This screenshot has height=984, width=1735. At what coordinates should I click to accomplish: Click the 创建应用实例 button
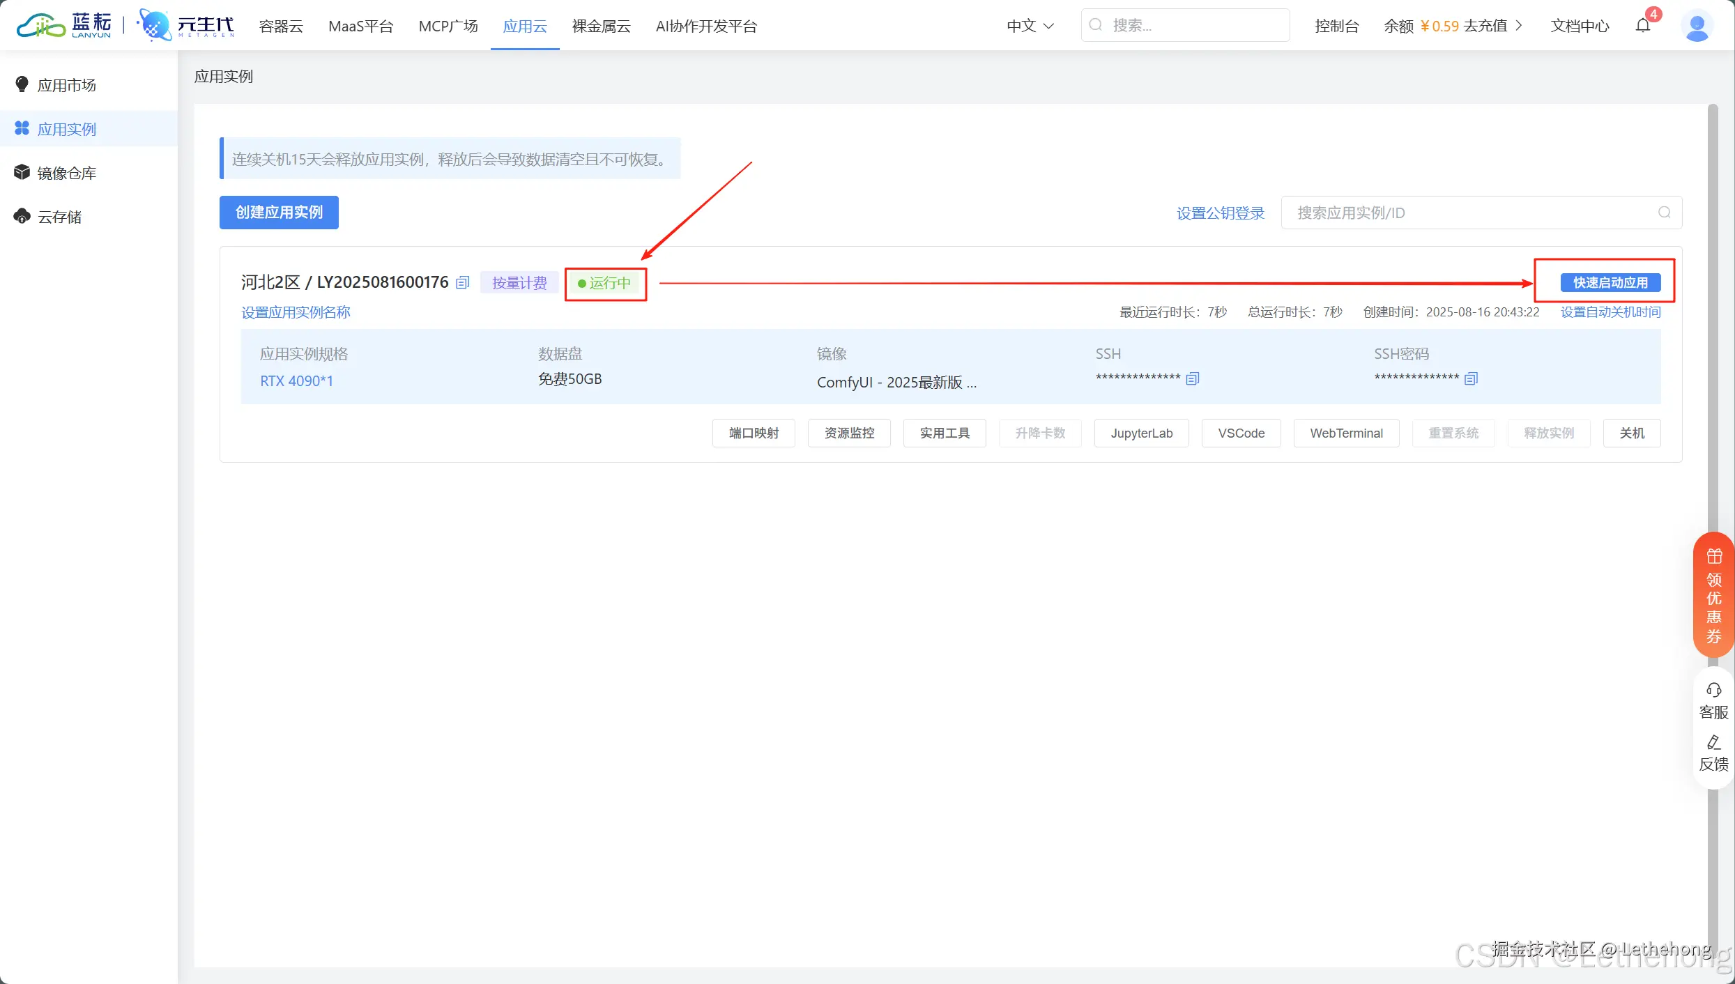pyautogui.click(x=278, y=212)
